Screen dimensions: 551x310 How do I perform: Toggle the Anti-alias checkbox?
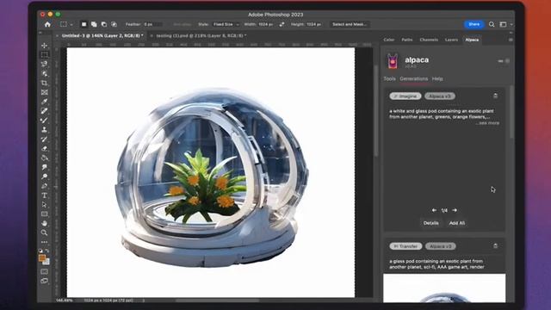tap(182, 25)
